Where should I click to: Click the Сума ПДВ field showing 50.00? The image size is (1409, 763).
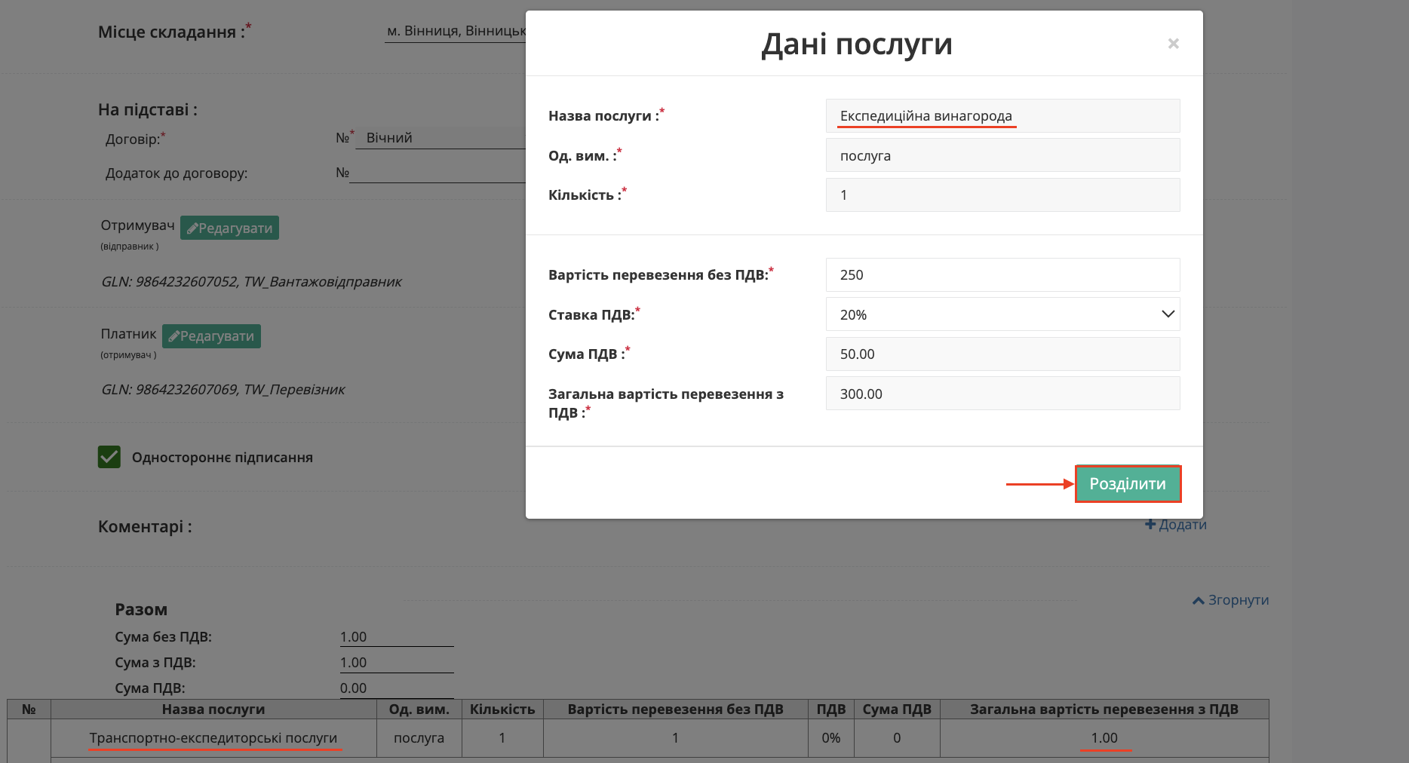click(x=1002, y=354)
